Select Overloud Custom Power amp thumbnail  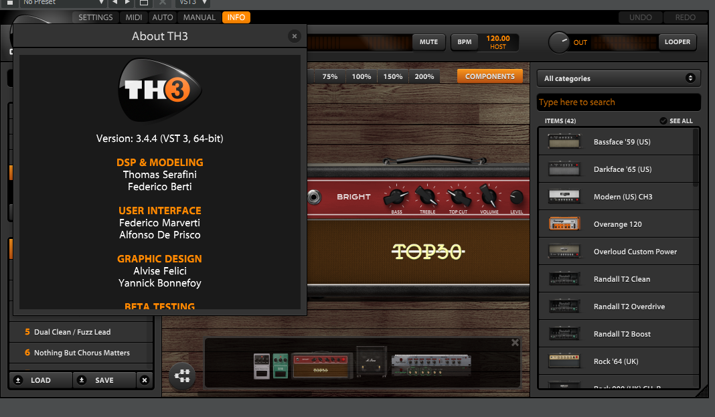(564, 252)
